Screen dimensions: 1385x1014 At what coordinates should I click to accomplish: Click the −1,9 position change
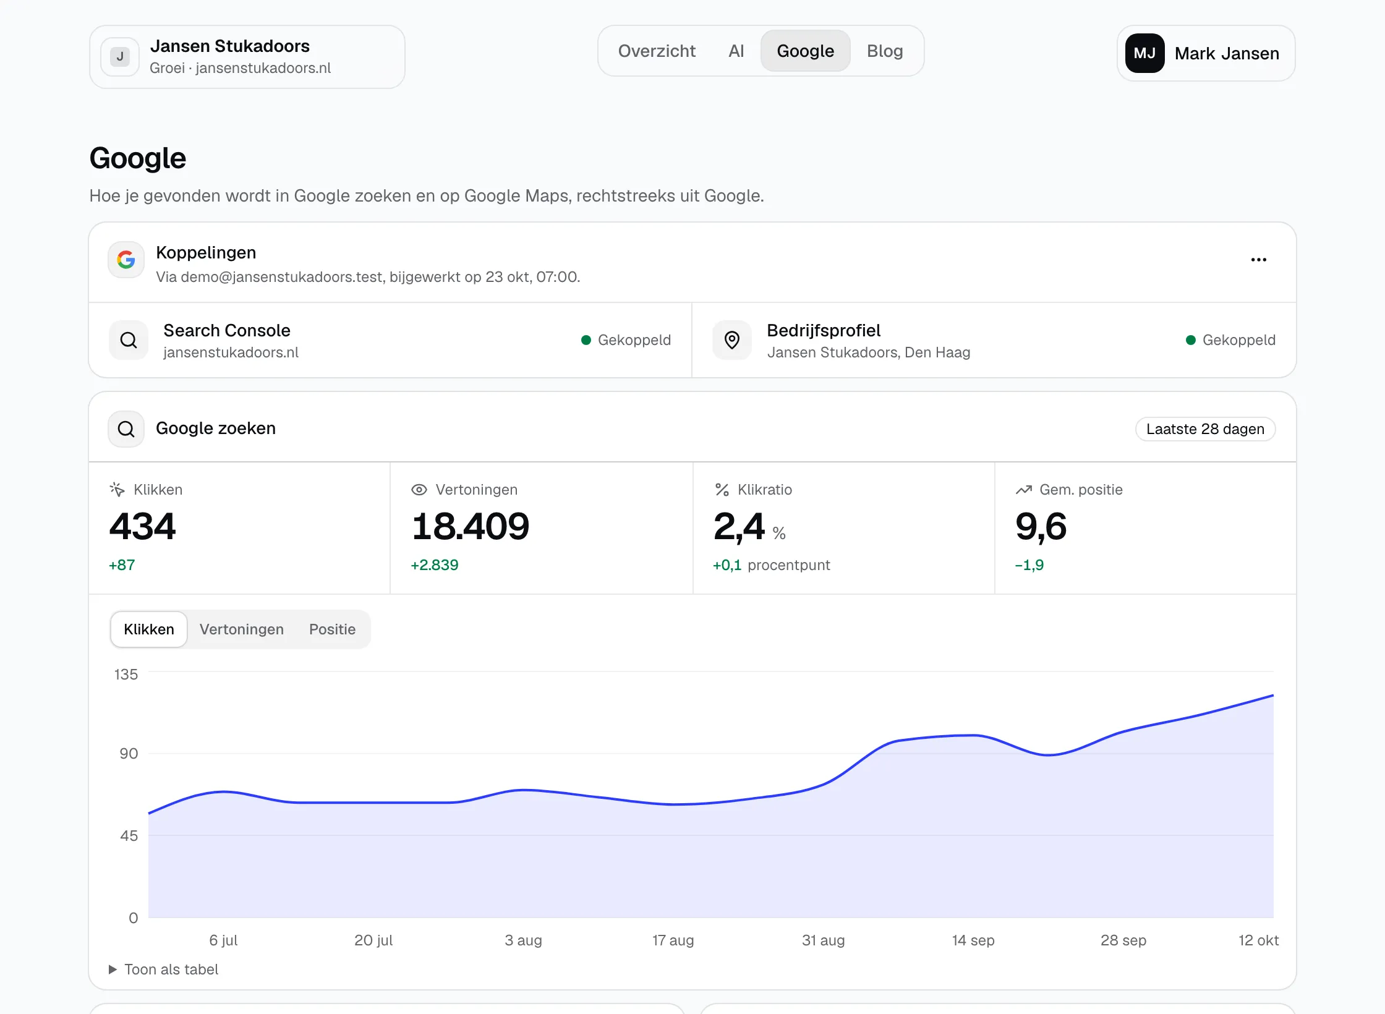coord(1029,565)
